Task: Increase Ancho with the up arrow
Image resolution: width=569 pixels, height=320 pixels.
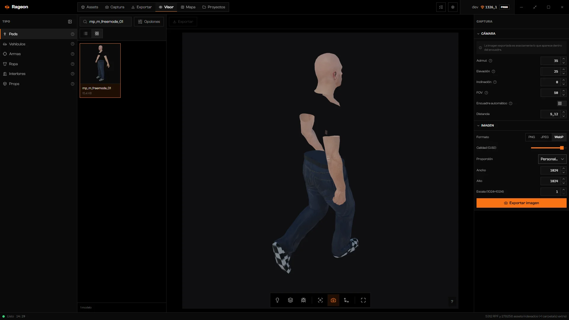Action: coord(564,168)
